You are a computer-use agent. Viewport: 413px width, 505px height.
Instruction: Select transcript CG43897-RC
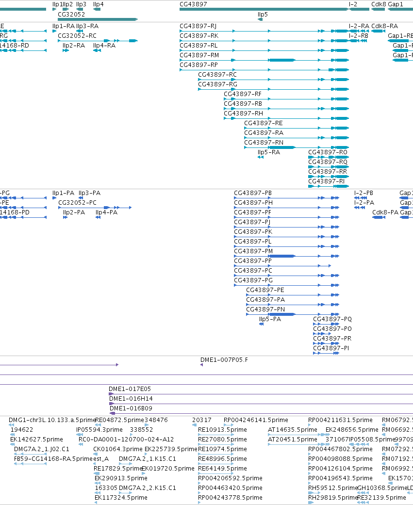tap(274, 80)
